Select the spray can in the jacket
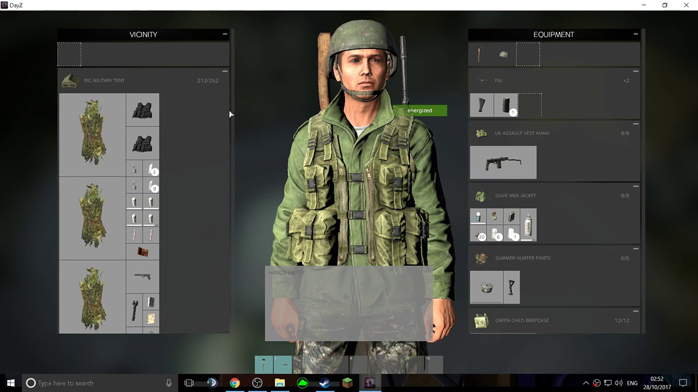698x392 pixels. point(528,224)
